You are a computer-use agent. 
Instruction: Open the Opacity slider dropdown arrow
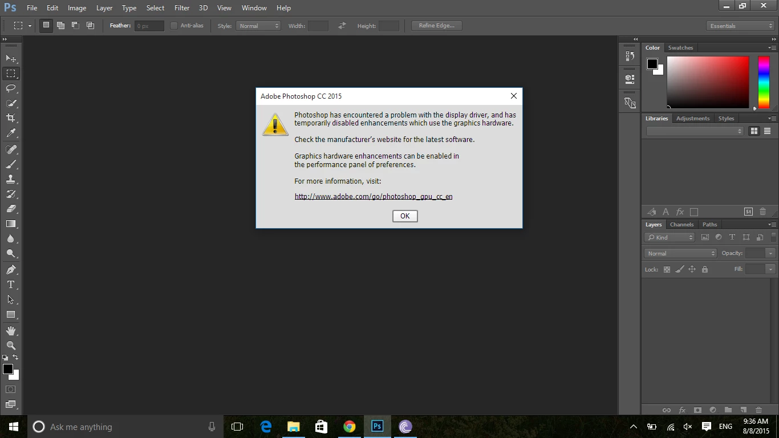[771, 253]
